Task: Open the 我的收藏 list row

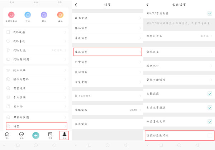Action: pos(36,33)
